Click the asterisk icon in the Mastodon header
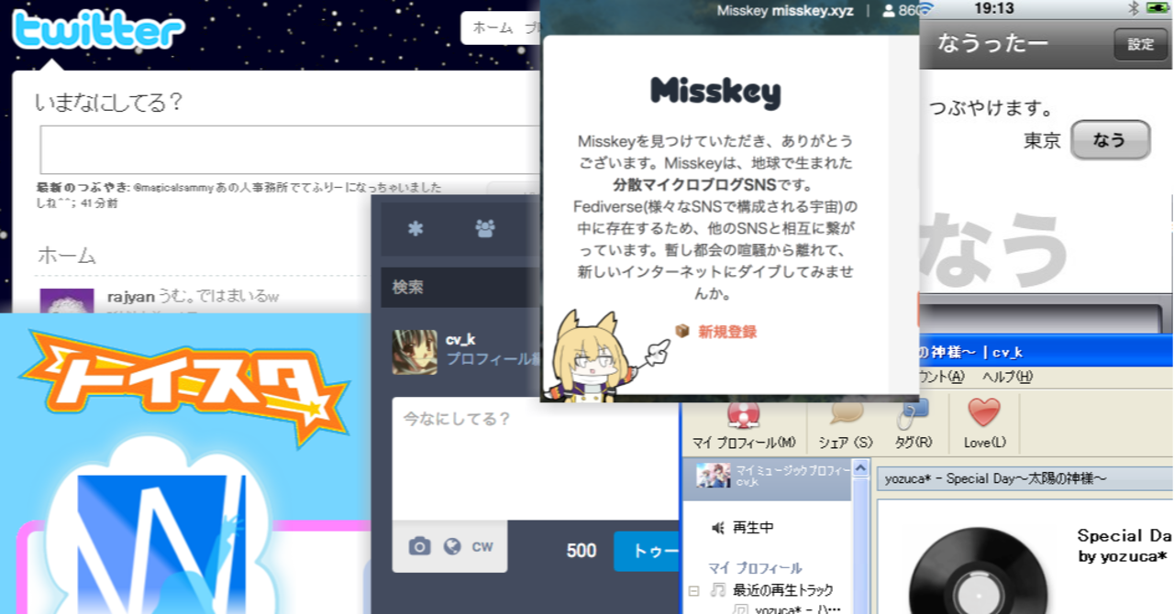 415,229
